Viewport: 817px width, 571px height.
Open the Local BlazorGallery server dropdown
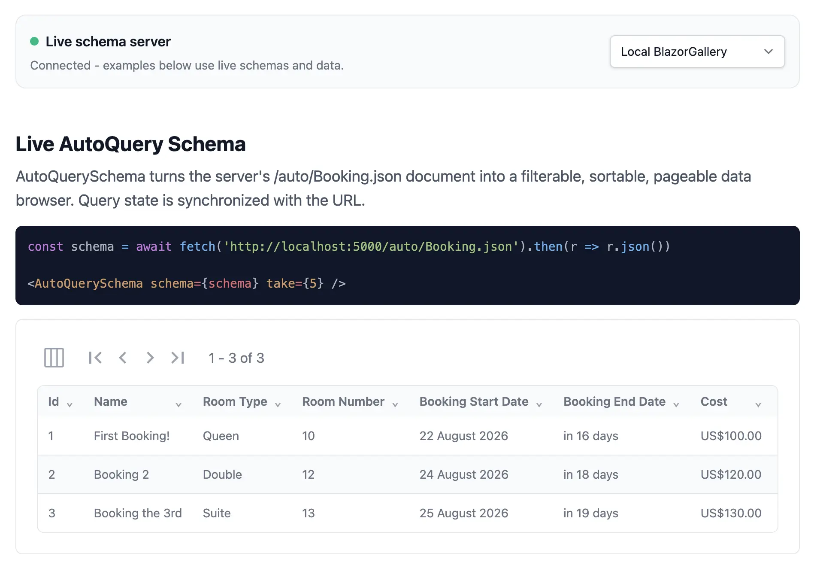[x=697, y=52]
